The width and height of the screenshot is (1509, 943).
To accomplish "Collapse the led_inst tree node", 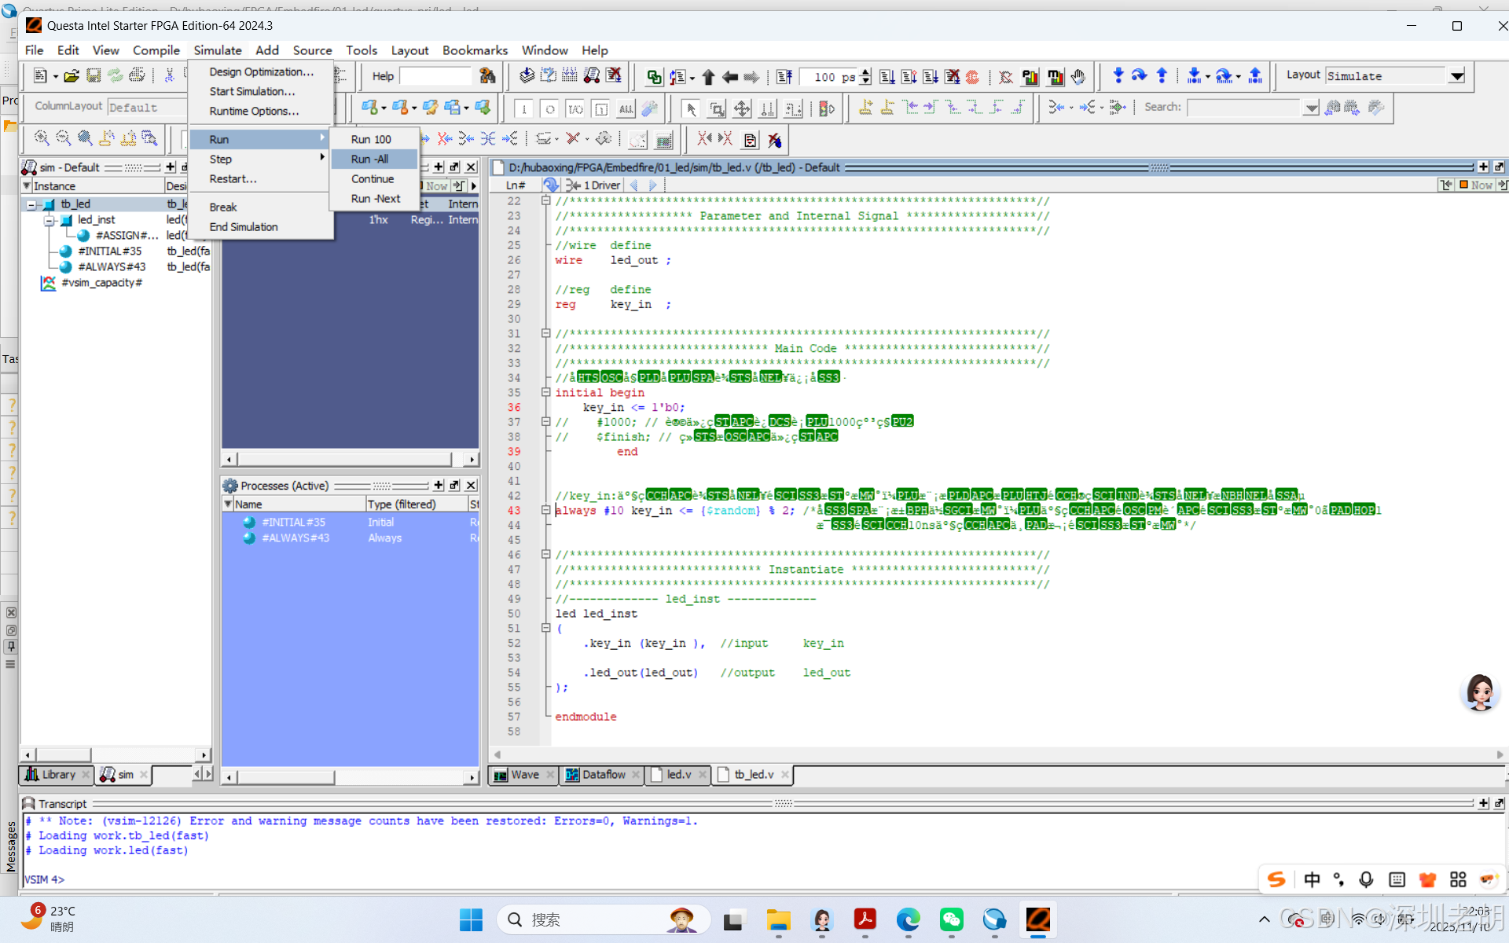I will tap(49, 220).
